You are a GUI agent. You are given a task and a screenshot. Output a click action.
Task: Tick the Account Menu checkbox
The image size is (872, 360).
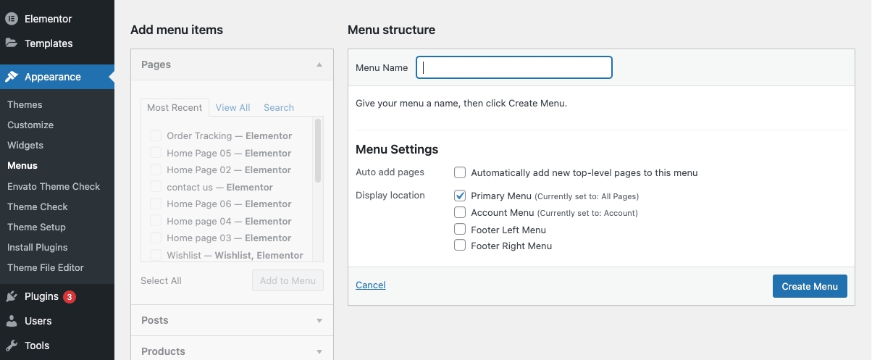click(460, 212)
